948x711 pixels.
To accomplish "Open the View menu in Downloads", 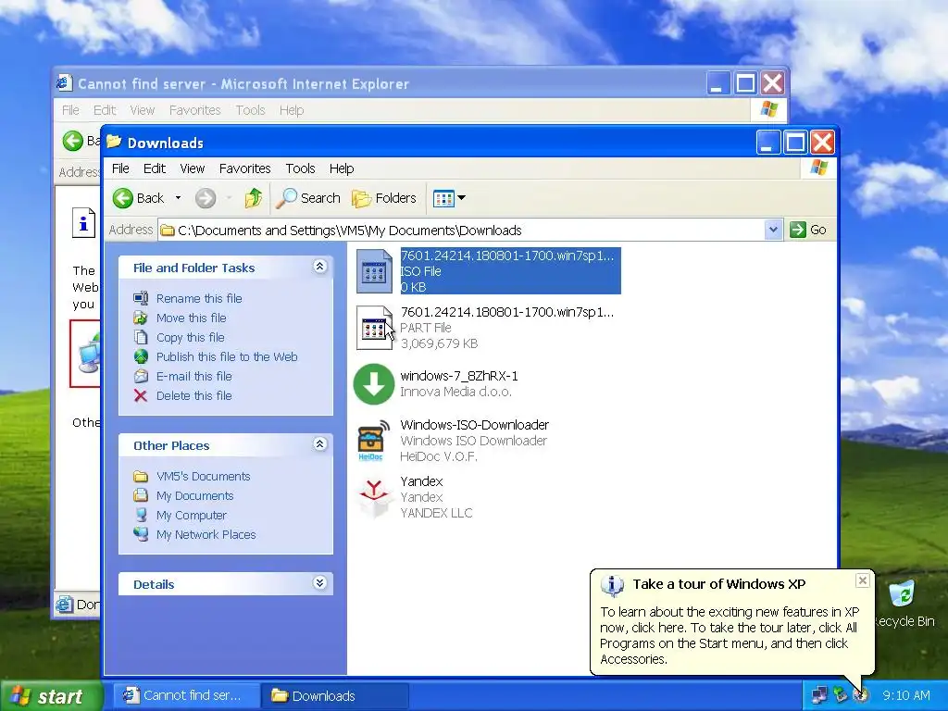I will [x=193, y=168].
